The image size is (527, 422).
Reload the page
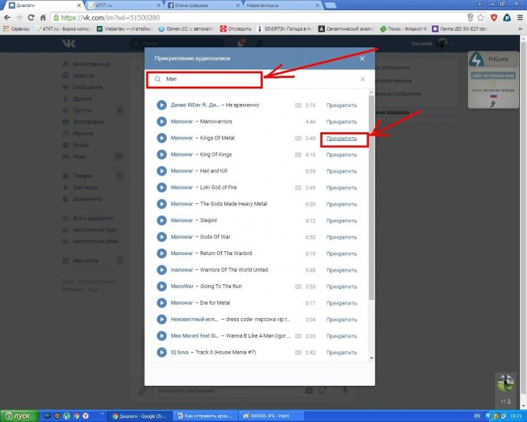click(x=31, y=18)
